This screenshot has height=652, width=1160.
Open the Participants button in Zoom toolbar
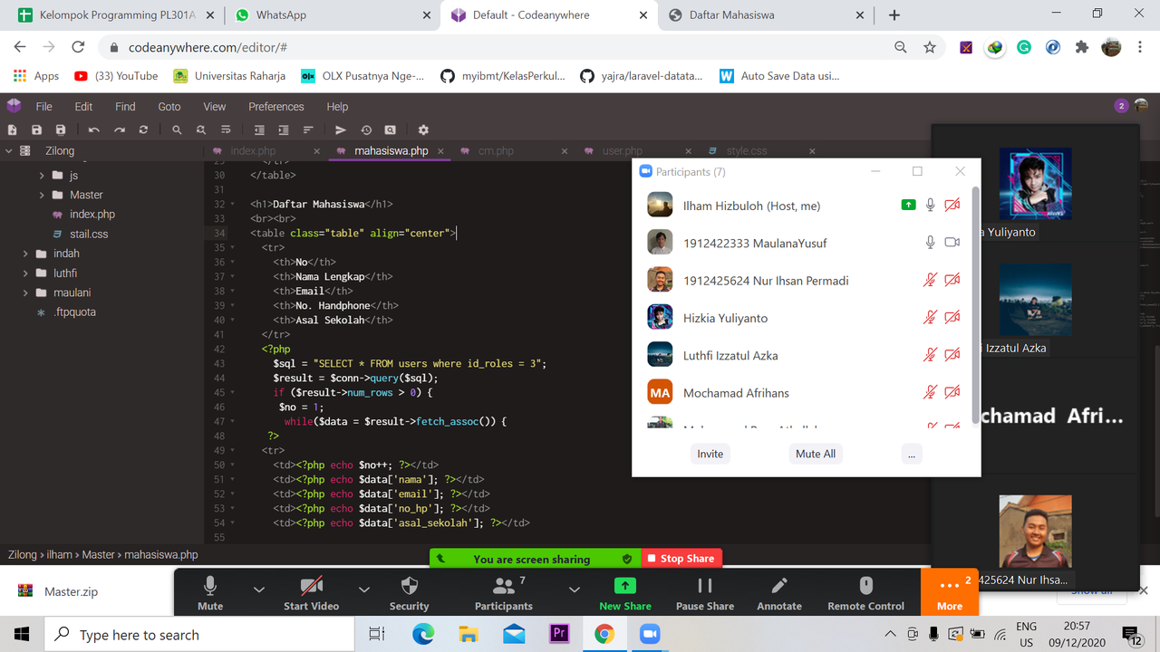pyautogui.click(x=504, y=594)
